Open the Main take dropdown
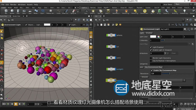196x110 pixels. tap(183, 4)
